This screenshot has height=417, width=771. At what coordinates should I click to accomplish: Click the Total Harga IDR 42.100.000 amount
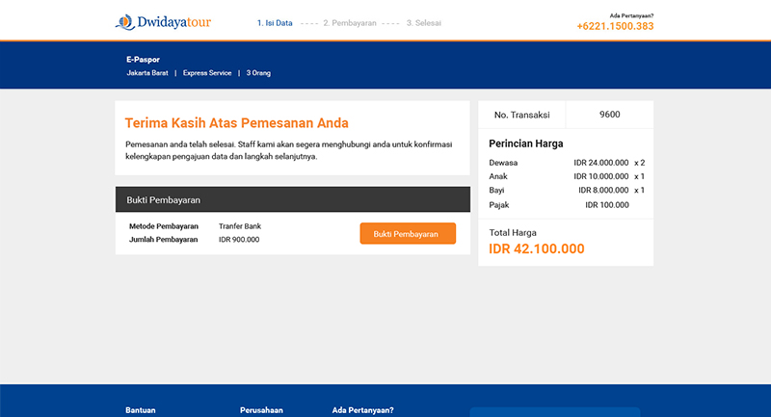pos(537,248)
